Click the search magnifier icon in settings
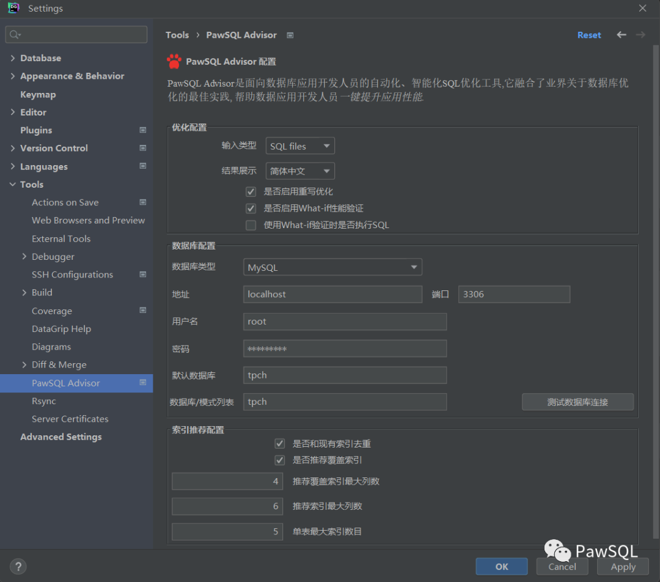This screenshot has width=660, height=582. (15, 35)
